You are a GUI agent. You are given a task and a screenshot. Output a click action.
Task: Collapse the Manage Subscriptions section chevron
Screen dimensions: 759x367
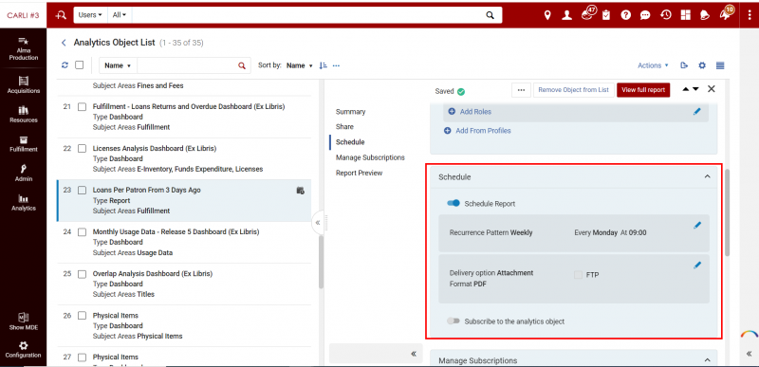(707, 360)
